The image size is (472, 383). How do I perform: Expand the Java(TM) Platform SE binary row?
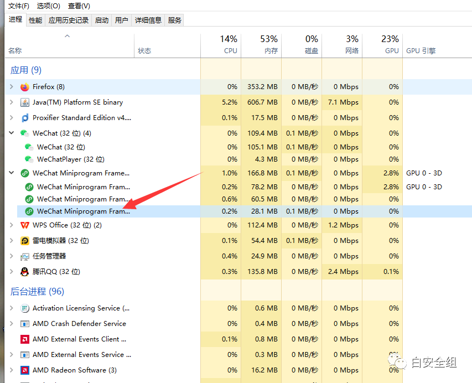pos(12,102)
